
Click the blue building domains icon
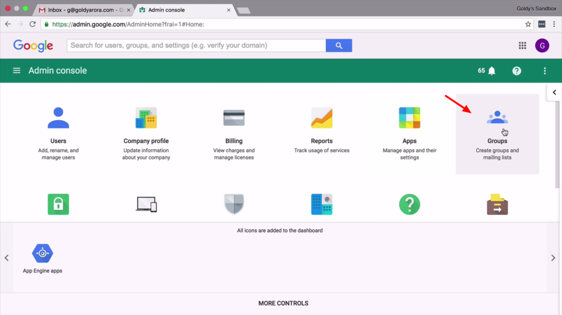(321, 204)
